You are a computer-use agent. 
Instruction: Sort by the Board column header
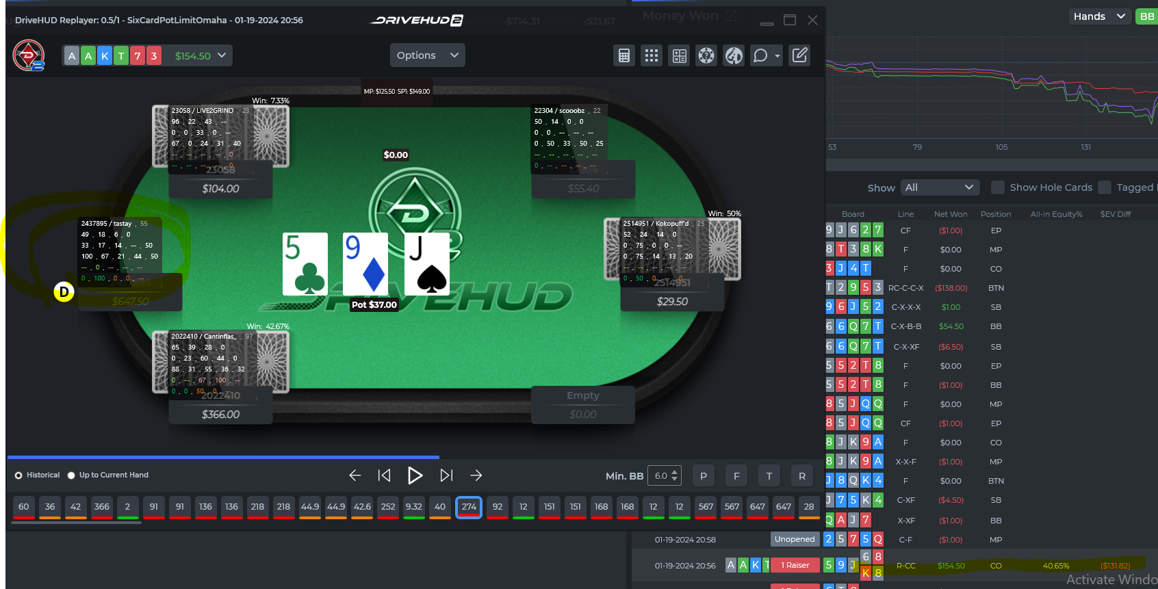point(853,214)
